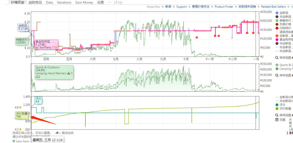The width and height of the screenshot is (293, 143).
Task: Toggle the 列表价格 series legend dot
Action: click(x=277, y=24)
